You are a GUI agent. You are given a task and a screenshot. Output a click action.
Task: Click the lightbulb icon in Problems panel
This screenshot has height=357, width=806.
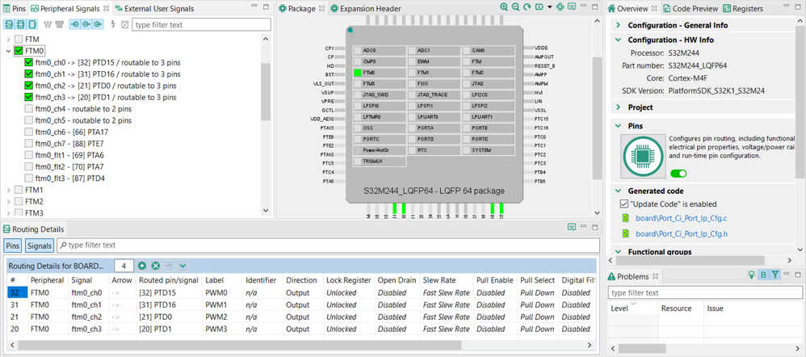(751, 275)
